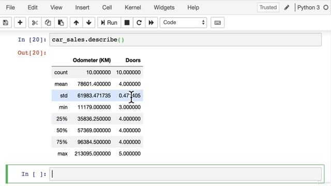This screenshot has width=331, height=186.
Task: Interrupt the kernel with stop icon
Action: (x=127, y=23)
